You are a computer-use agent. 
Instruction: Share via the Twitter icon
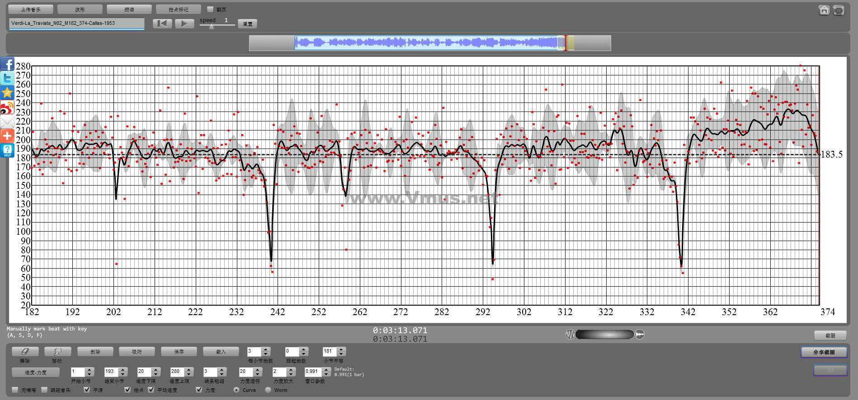(7, 79)
